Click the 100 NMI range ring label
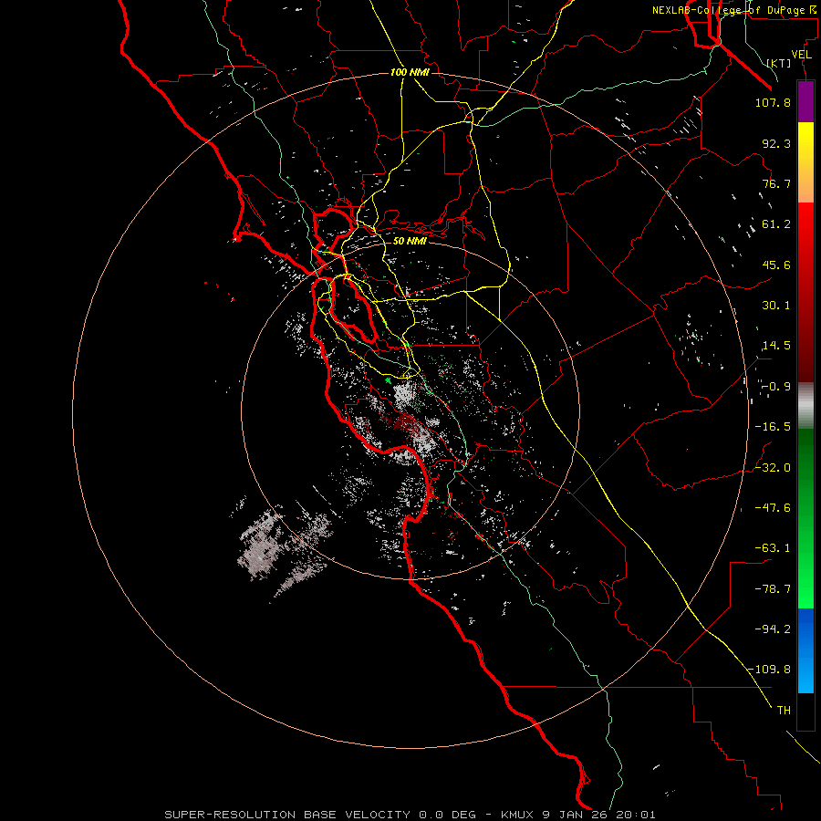 pos(410,72)
